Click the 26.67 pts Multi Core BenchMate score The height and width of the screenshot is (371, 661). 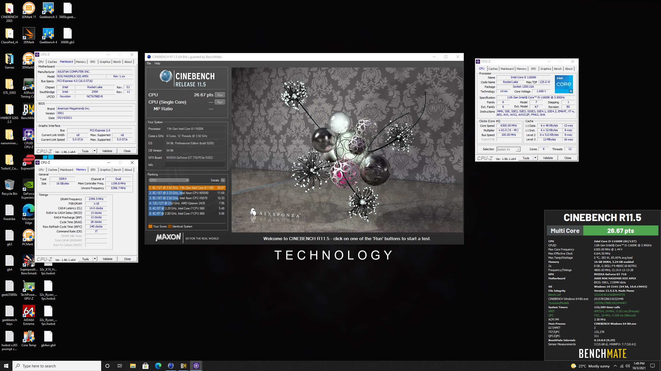coord(620,231)
